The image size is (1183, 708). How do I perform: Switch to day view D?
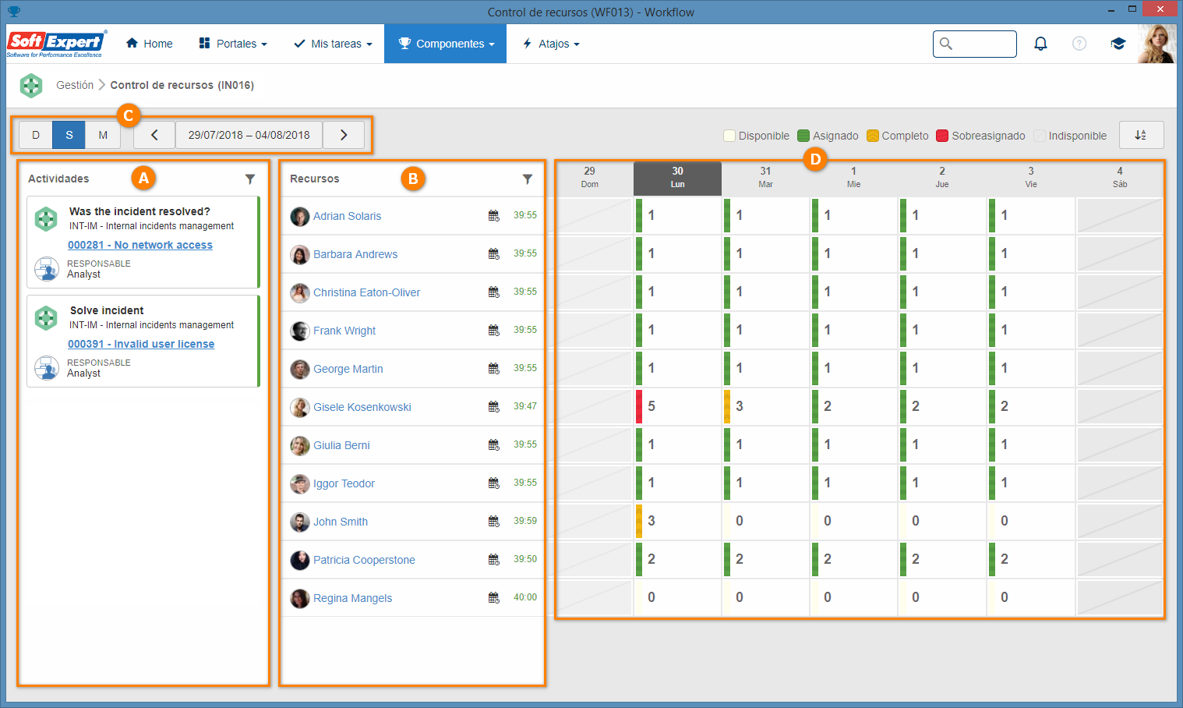(36, 135)
